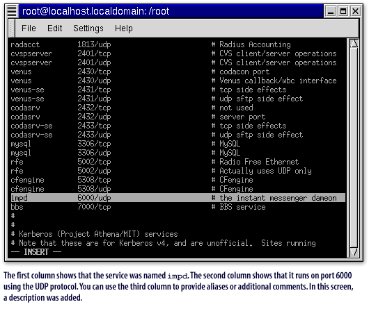Click the 5308/tcp cfengine port
The height and width of the screenshot is (309, 369).
pos(94,180)
